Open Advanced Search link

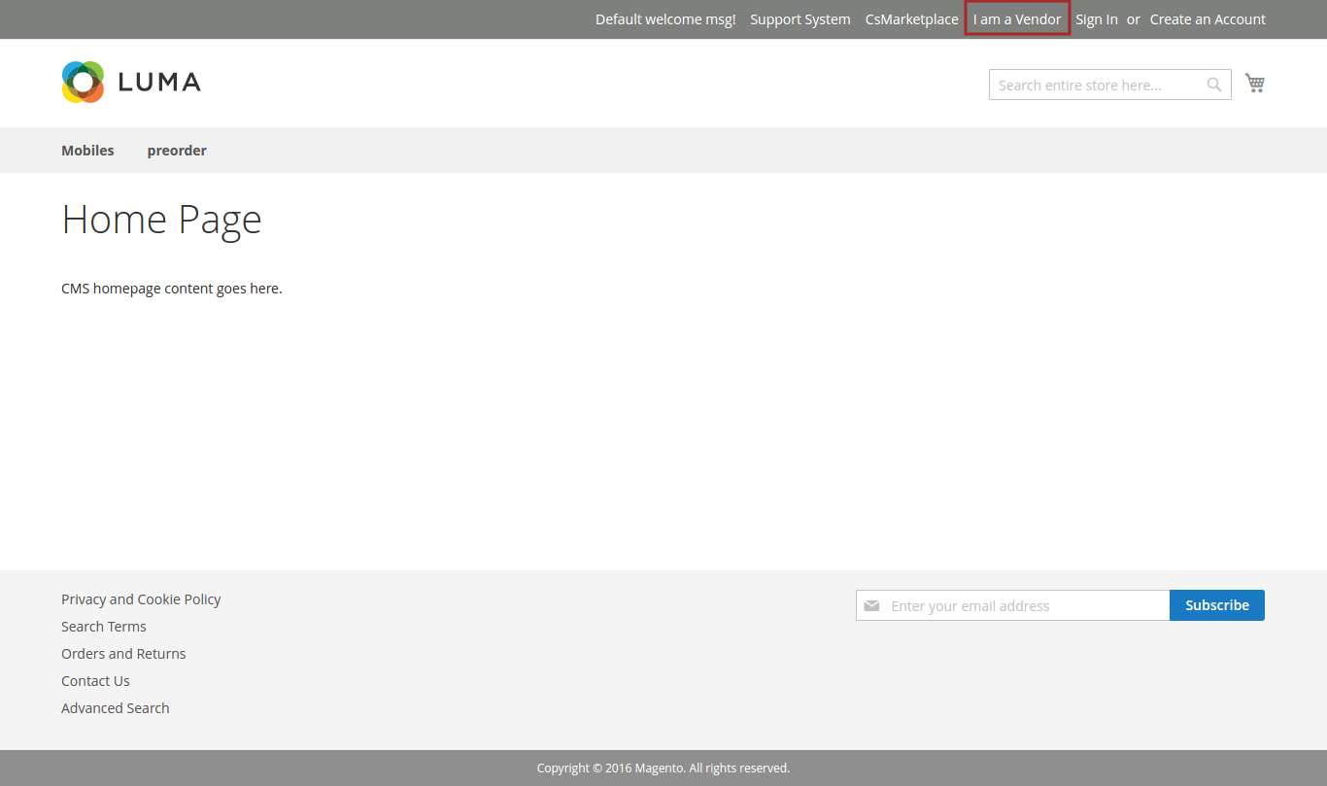(115, 708)
